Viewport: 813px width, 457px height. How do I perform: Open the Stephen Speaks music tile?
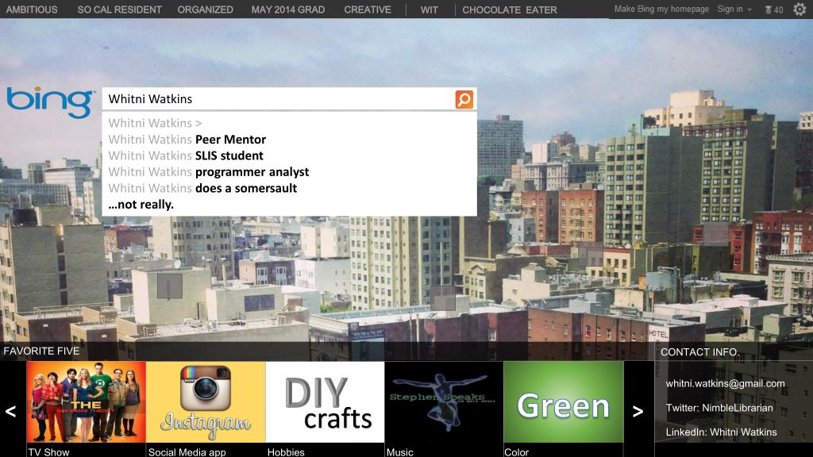pos(444,402)
